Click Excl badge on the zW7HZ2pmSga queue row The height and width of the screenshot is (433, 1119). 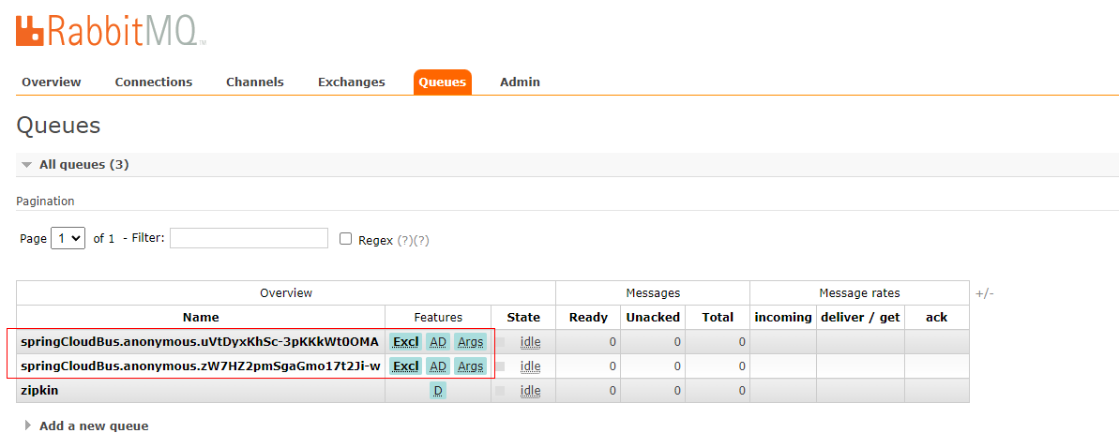(406, 366)
